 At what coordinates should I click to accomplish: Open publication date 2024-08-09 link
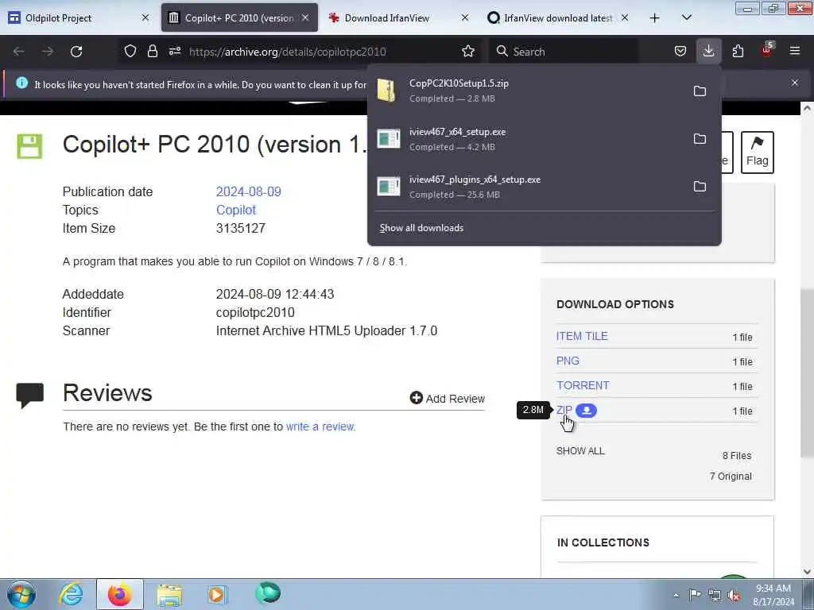248,191
